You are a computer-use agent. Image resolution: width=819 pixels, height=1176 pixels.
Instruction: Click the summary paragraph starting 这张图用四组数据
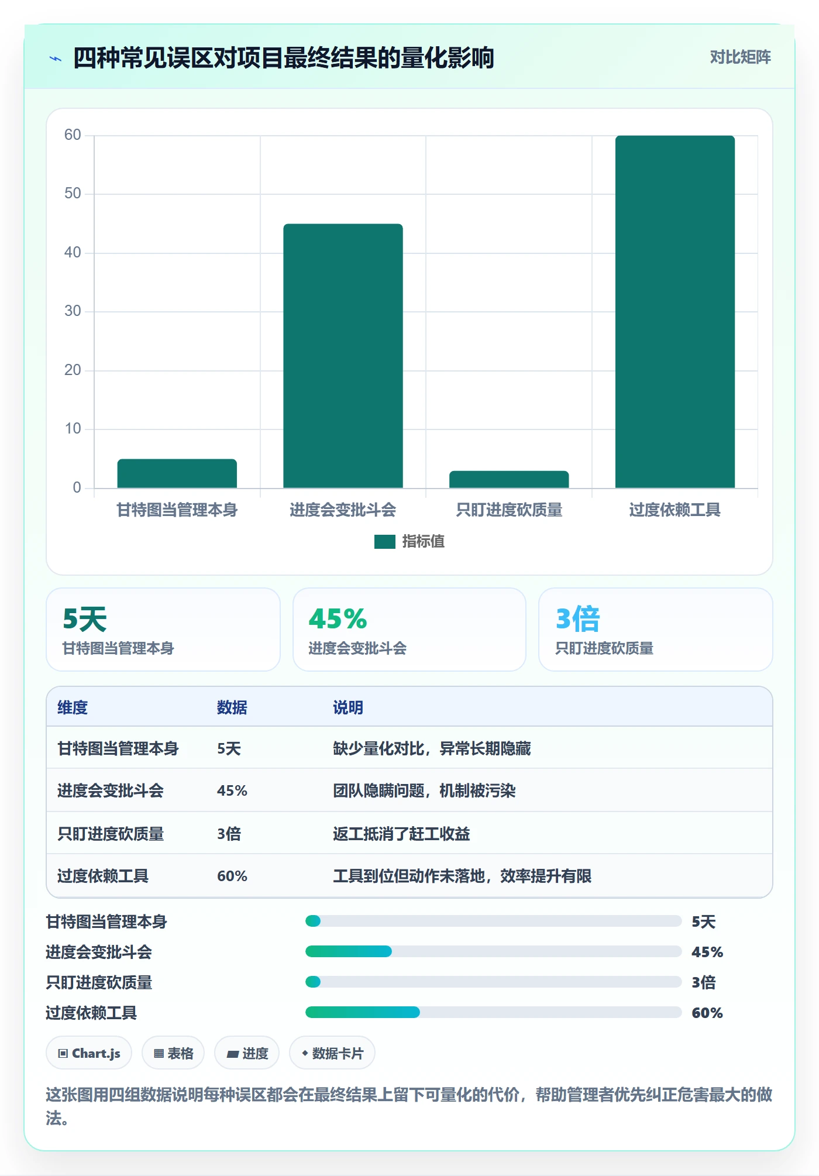tap(409, 1106)
